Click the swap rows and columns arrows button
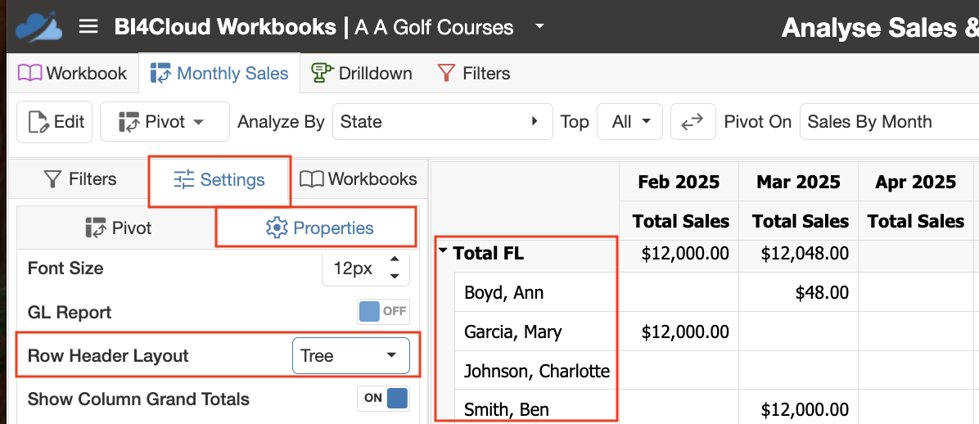 (693, 122)
